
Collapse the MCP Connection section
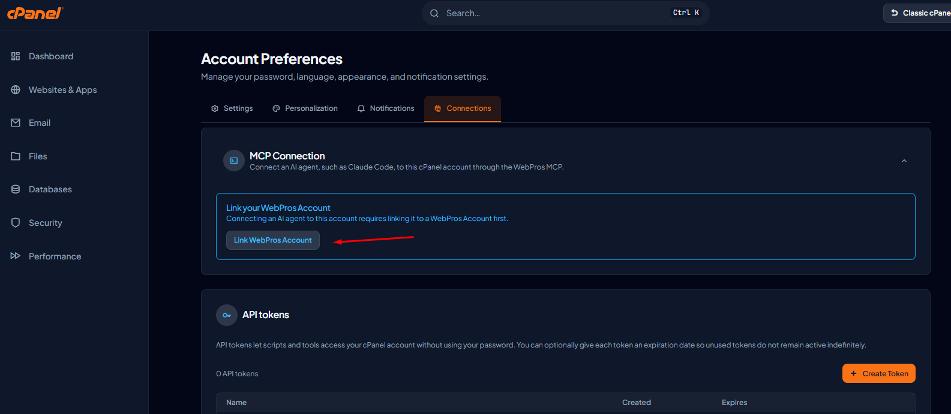click(x=904, y=161)
